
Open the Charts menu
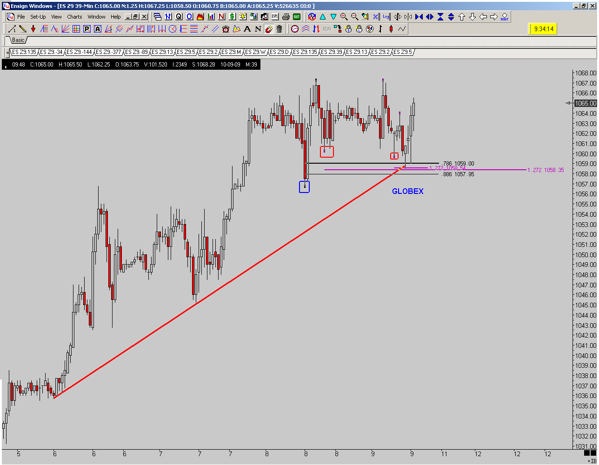(74, 17)
